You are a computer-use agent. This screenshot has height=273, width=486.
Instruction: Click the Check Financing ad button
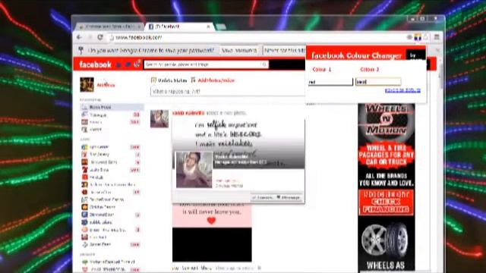coord(387,202)
